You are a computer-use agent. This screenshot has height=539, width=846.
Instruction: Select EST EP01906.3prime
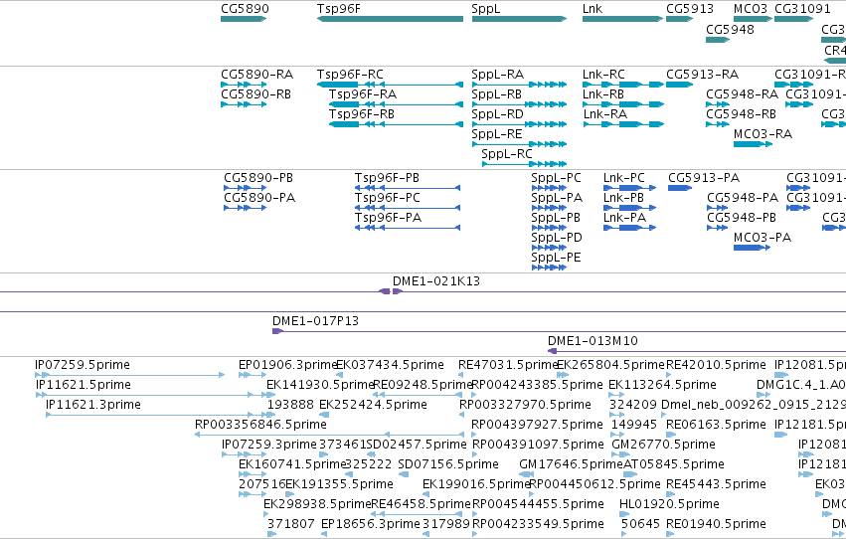252,375
